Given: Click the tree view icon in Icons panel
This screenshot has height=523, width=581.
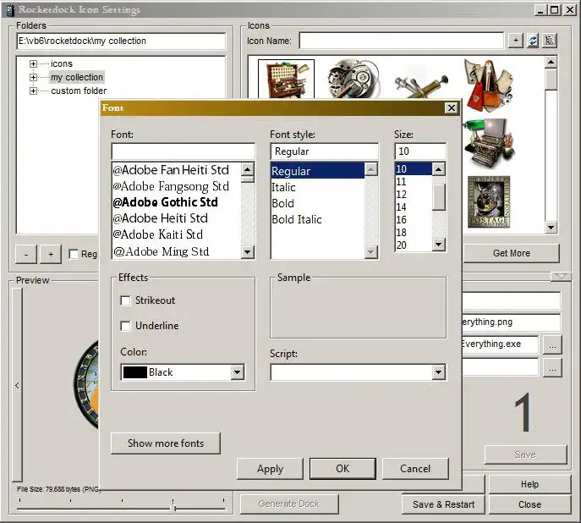Looking at the screenshot, I should coord(550,41).
